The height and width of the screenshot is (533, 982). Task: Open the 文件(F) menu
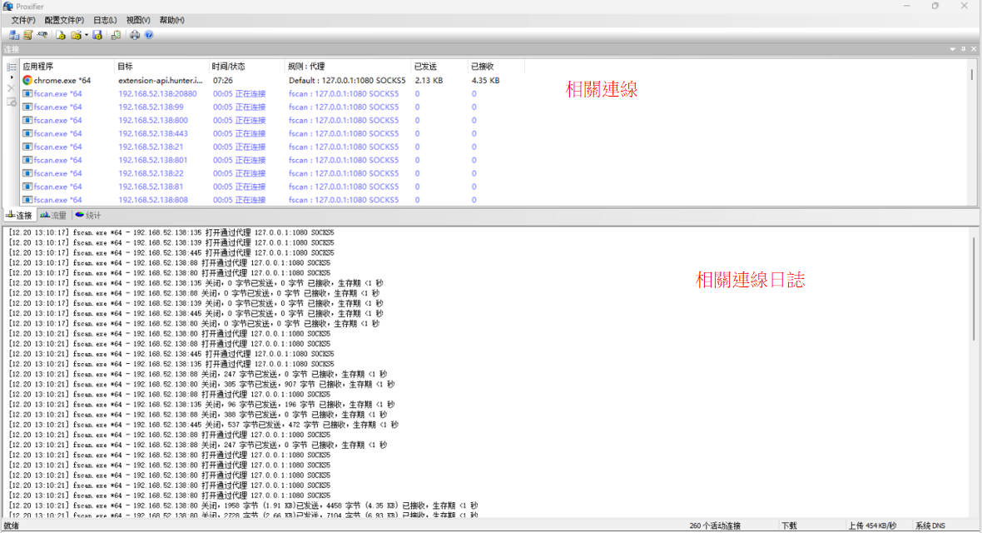(23, 20)
